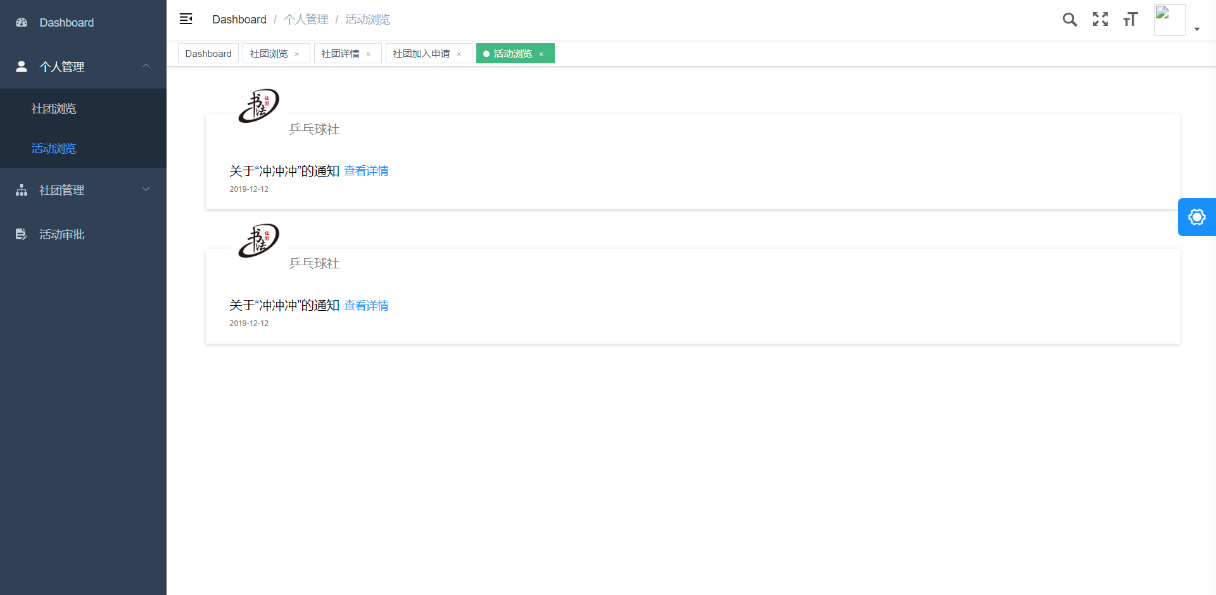This screenshot has width=1216, height=595.
Task: Click the Dashboard gauge icon in sidebar
Action: coord(22,23)
